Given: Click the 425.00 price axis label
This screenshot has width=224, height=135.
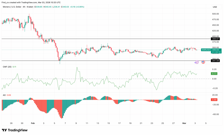Looking at the screenshot, I should pos(216,30).
